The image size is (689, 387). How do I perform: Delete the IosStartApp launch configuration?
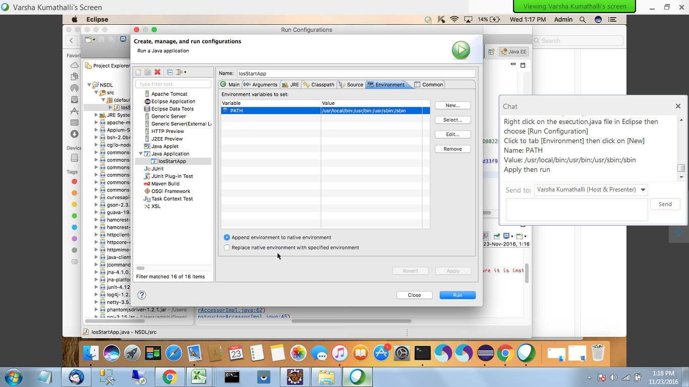157,72
